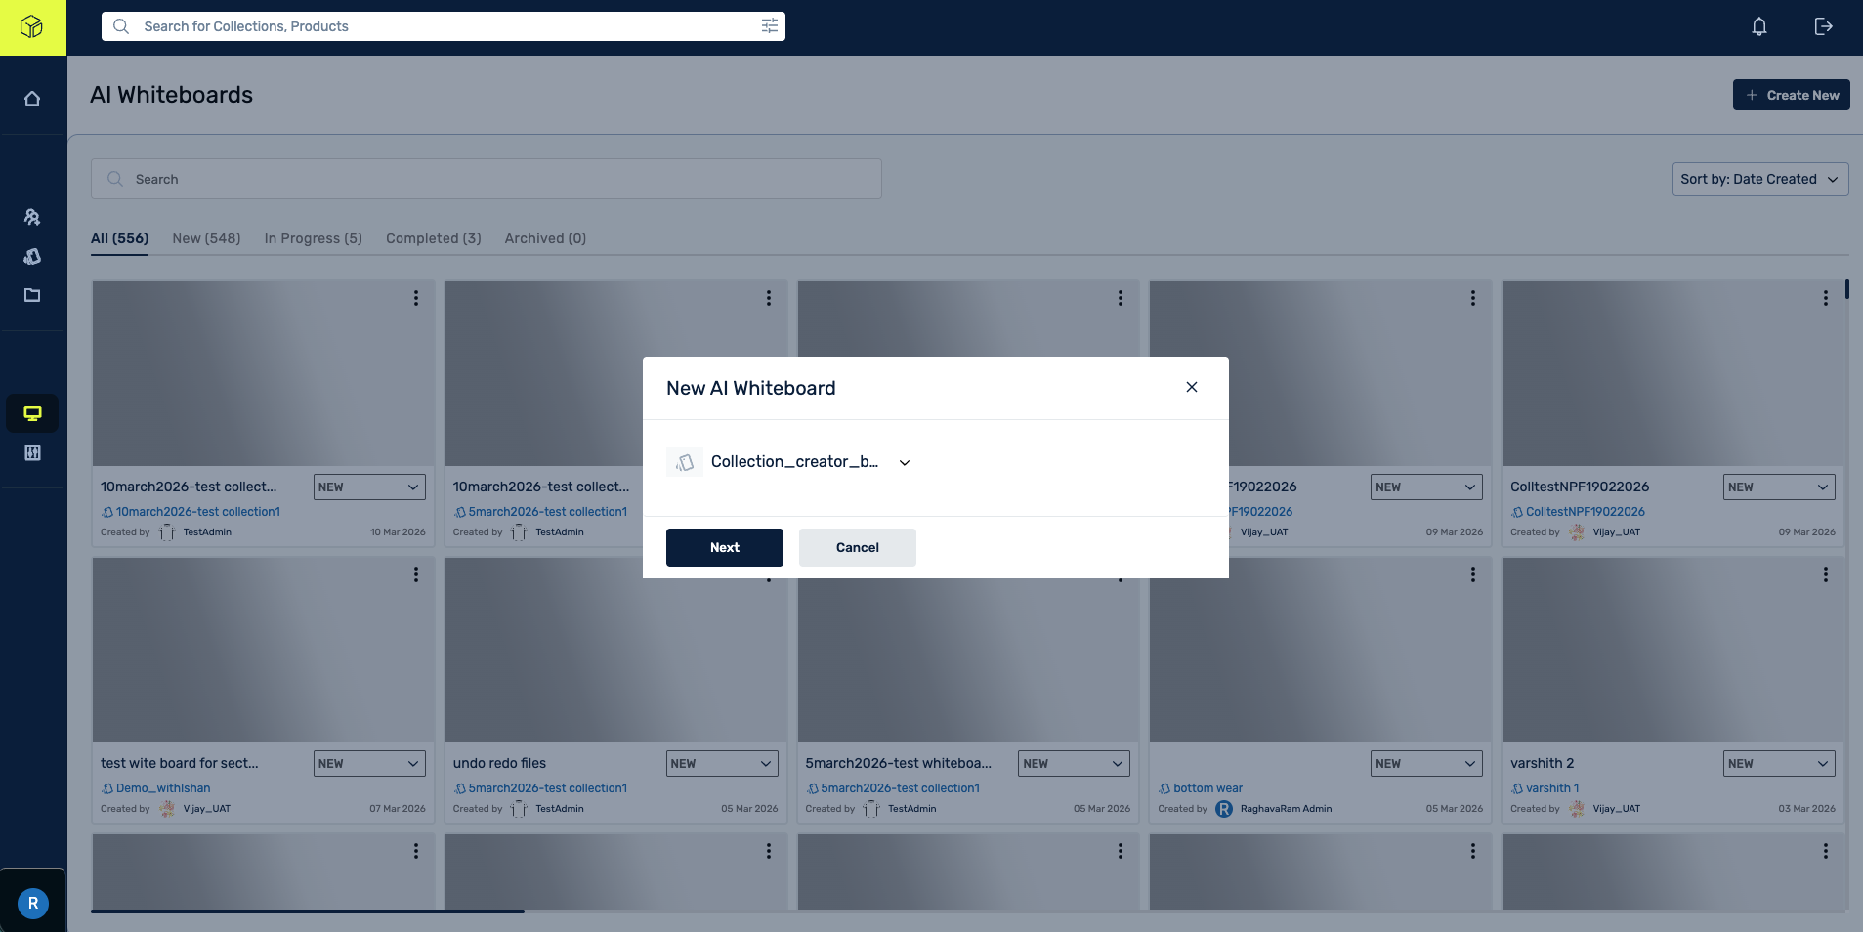The image size is (1863, 932).
Task: Click the whiteboards Search input field
Action: coord(487,179)
